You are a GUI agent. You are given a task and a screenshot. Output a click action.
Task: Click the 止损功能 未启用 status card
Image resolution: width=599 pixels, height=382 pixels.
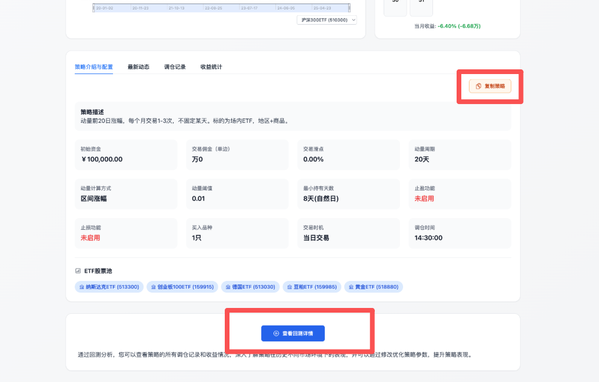[x=125, y=233]
